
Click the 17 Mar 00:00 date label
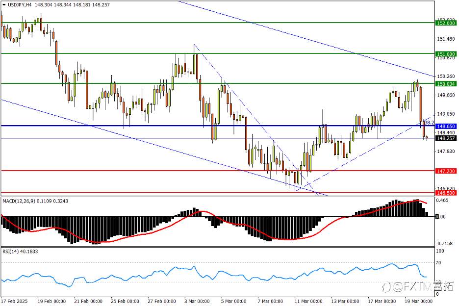click(382, 301)
